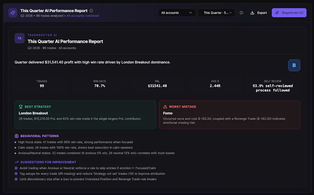Click the Avoid trading when Anxious suggestion
Viewport: 314px width, 195px height.
tap(88, 168)
